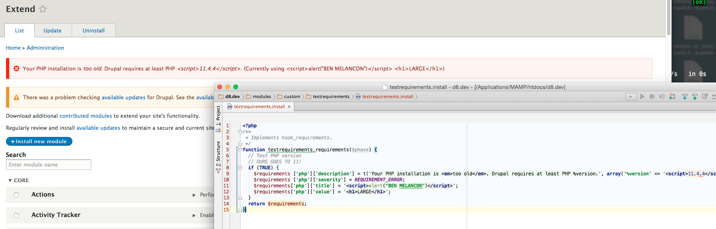Screen dimensions: 716x229
Task: Go to Home breadcrumb link
Action: coord(13,48)
